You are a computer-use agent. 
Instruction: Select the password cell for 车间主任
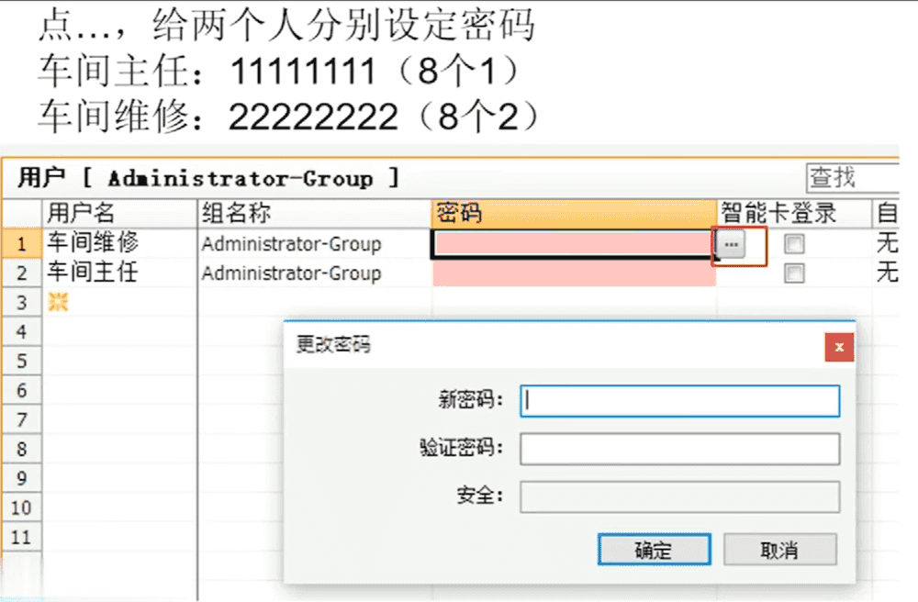(573, 273)
